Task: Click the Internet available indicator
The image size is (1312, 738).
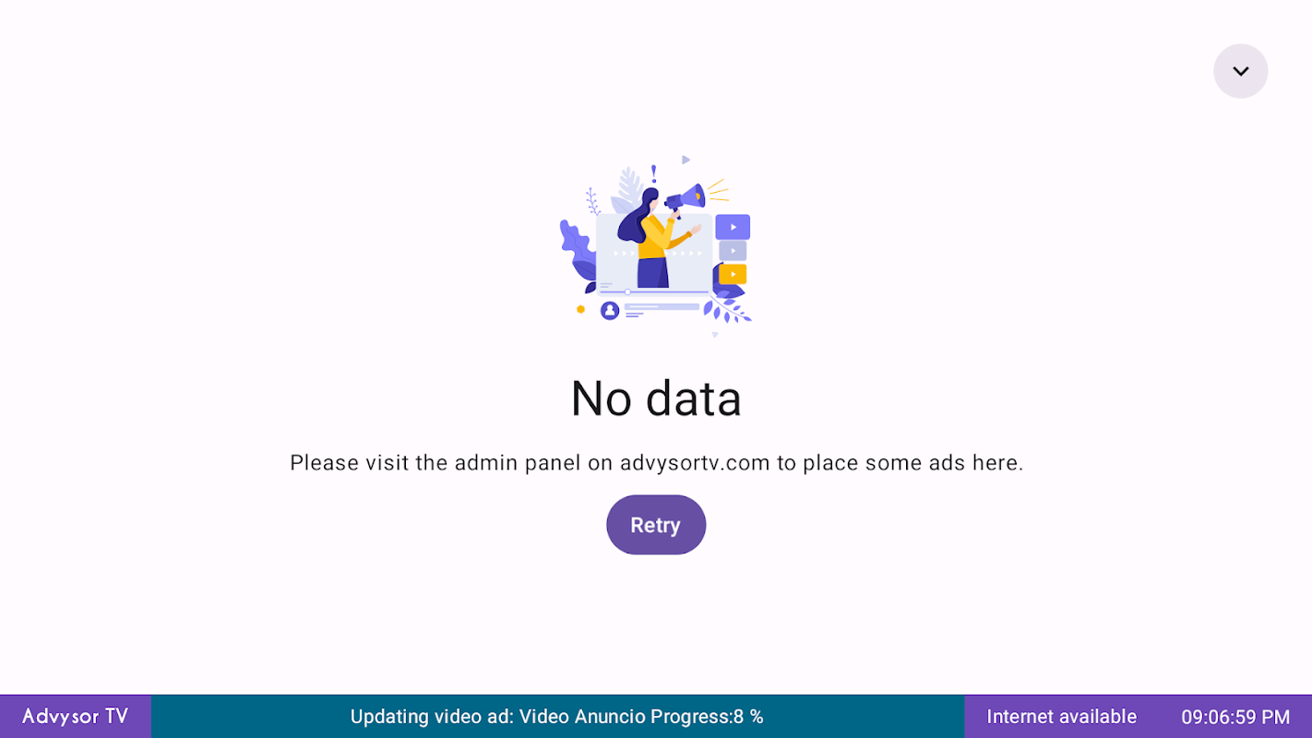Action: (x=1061, y=717)
